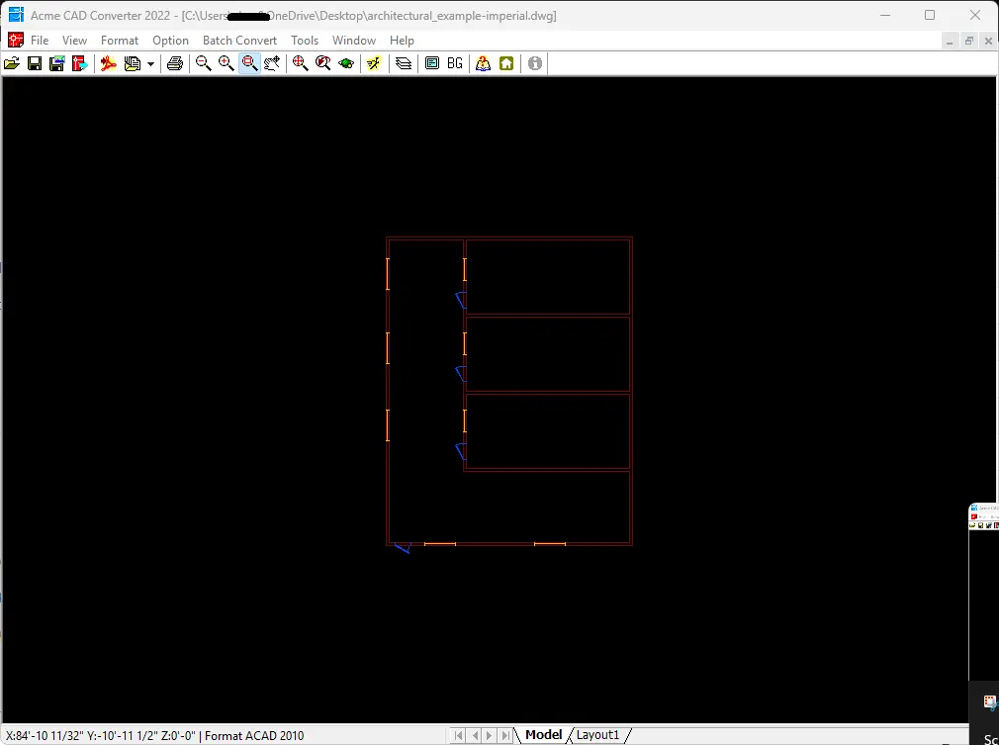Click the Zoom out magnifier
The image size is (999, 745).
(x=203, y=63)
